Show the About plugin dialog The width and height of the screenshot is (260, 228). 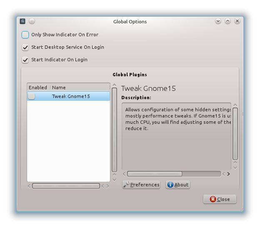pos(178,185)
